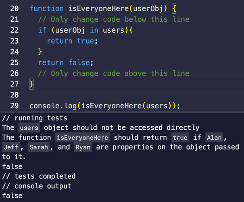Click the 'users' code tag in test output
Screen dimensions: 244x202
coord(29,128)
